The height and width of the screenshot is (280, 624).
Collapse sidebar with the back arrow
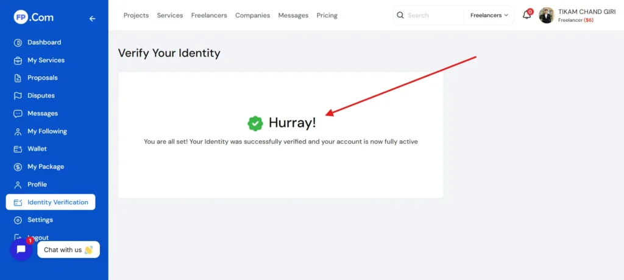pos(92,19)
